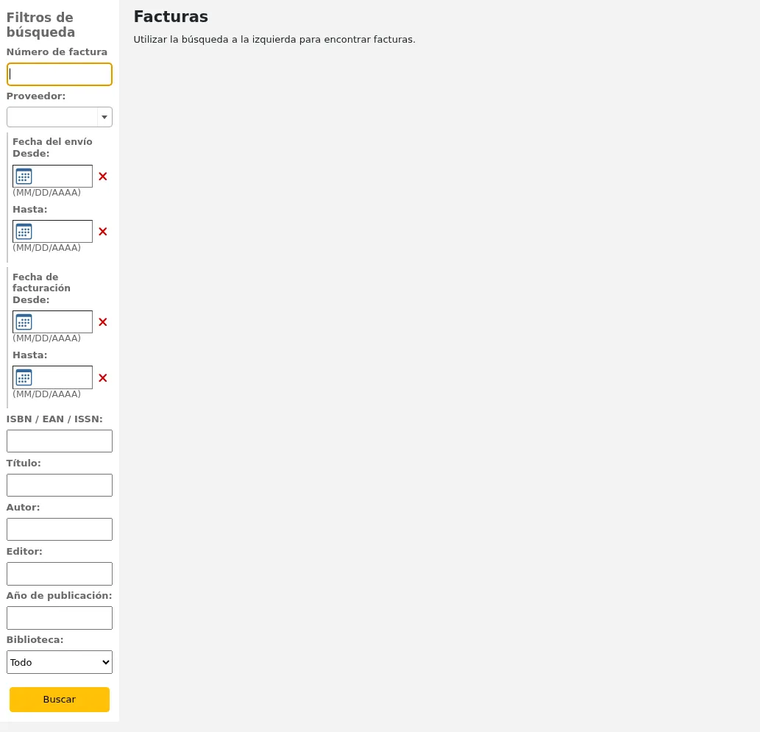Clear shipment date Desde with red X
This screenshot has height=732, width=760.
[103, 177]
